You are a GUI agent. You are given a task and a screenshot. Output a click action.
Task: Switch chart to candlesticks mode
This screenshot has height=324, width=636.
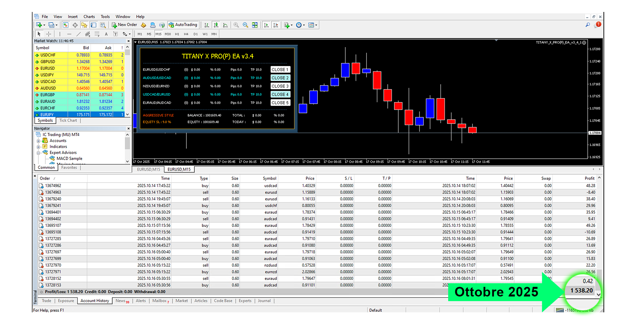[x=216, y=25]
